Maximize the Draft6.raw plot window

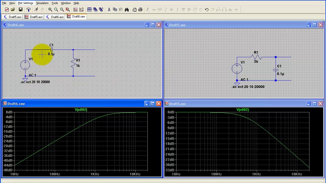[x=153, y=103]
